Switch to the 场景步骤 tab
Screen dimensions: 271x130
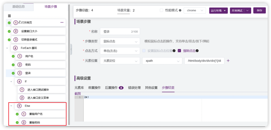point(51,7)
